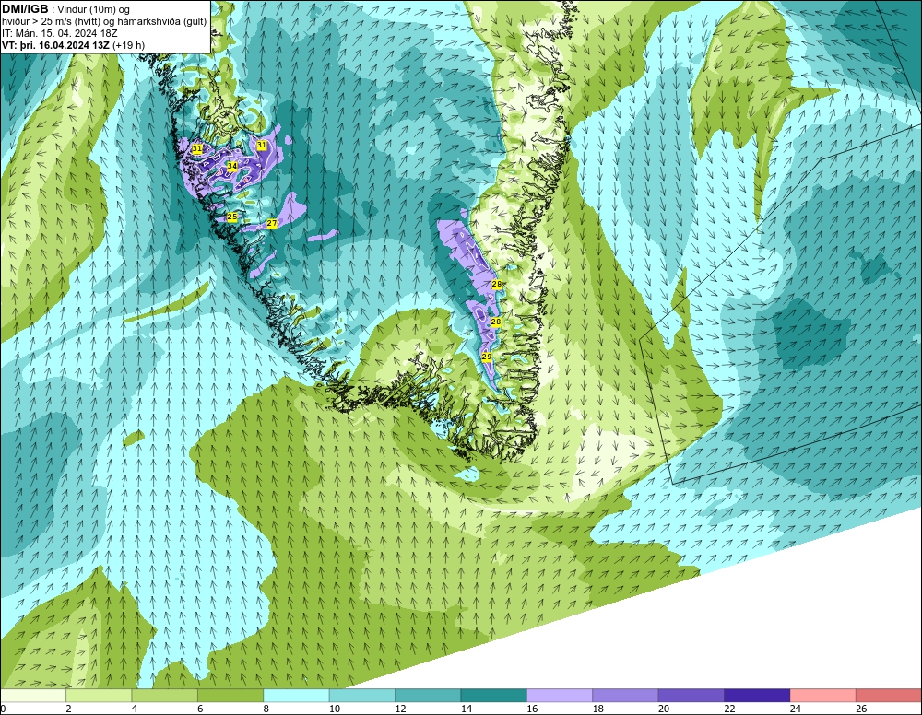Click the scale label 26
922x715 pixels.
861,709
